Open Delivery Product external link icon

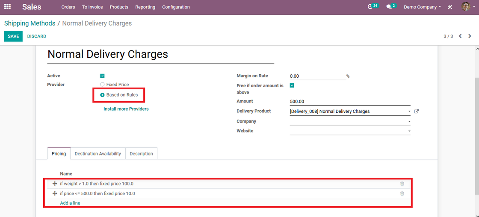pyautogui.click(x=416, y=111)
